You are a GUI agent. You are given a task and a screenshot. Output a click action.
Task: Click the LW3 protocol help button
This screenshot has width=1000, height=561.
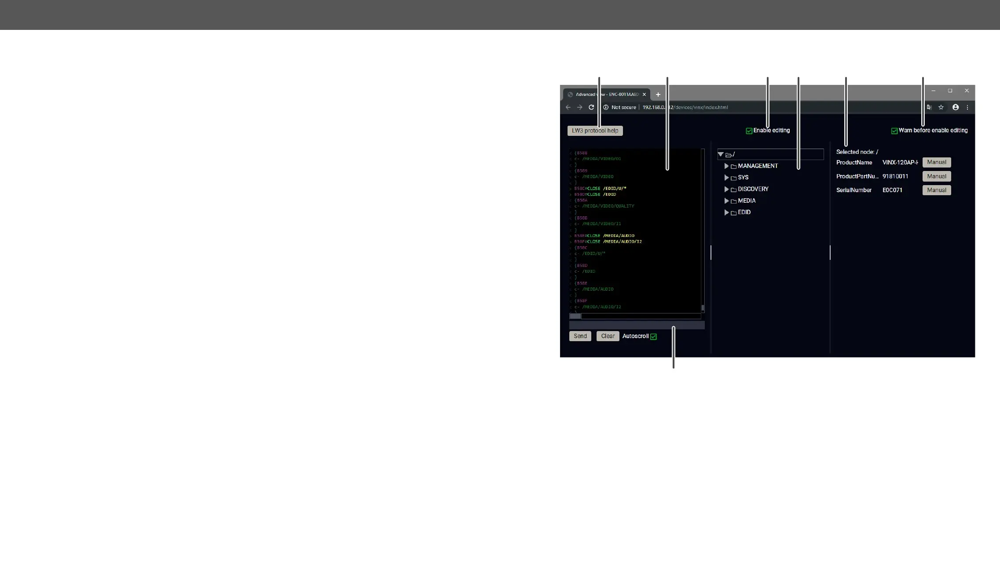tap(595, 131)
